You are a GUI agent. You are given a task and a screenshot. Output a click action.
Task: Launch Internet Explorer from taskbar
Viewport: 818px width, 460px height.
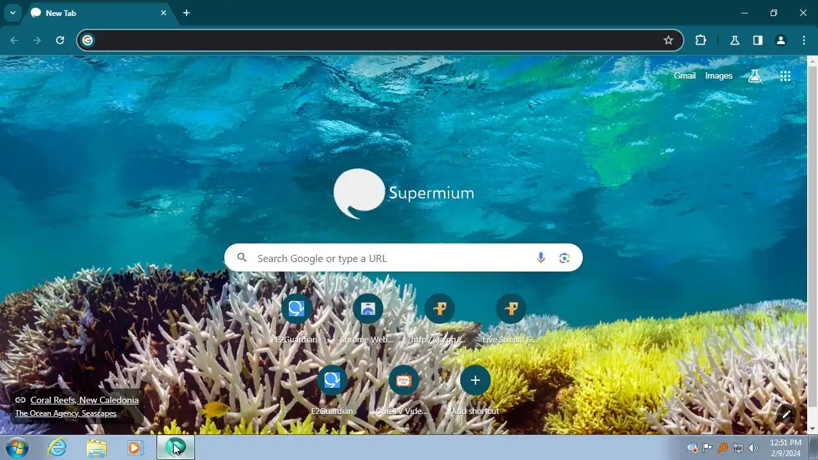click(57, 447)
